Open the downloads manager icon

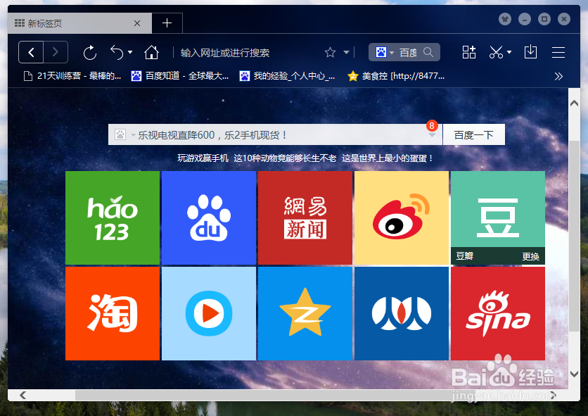point(530,52)
